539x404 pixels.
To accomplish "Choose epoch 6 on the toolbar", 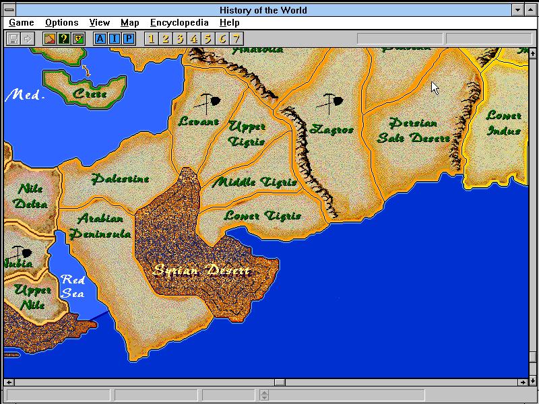I will [x=222, y=39].
